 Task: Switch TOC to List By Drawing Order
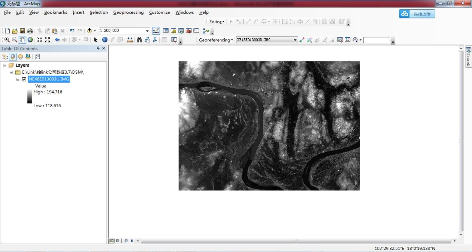pyautogui.click(x=5, y=57)
